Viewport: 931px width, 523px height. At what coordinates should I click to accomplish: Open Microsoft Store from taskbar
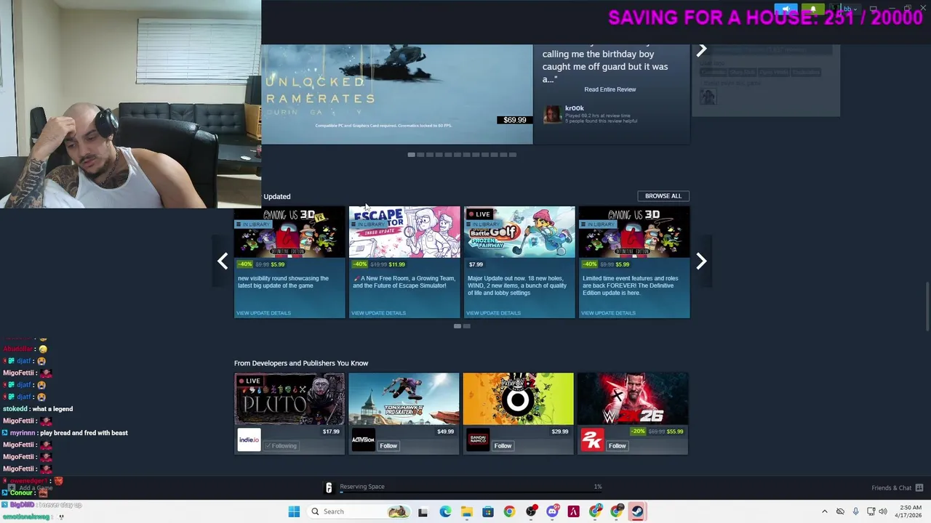tap(488, 511)
